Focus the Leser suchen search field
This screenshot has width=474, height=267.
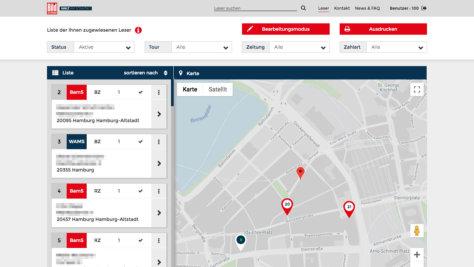click(255, 8)
